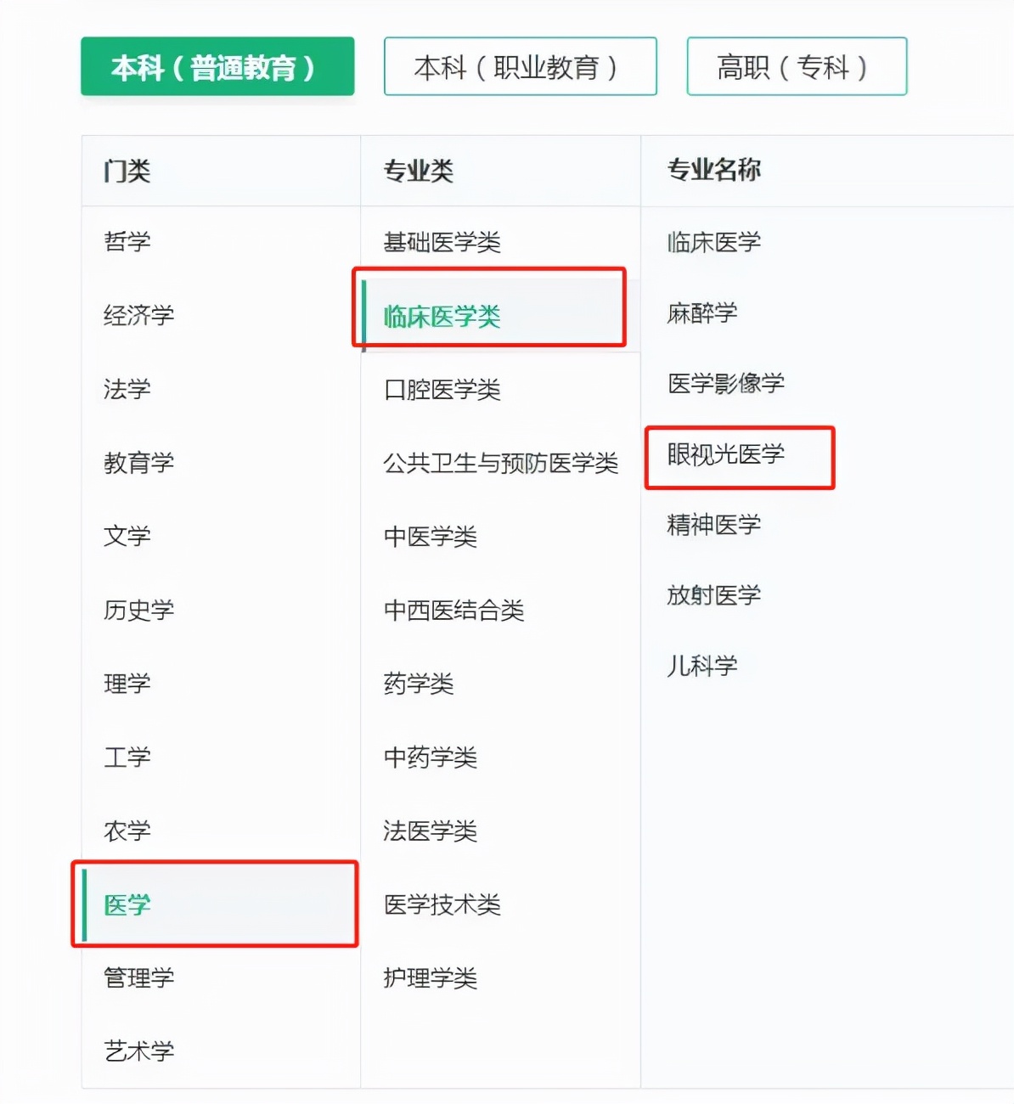Open 公共卫生与预防医学类
The width and height of the screenshot is (1014, 1104).
(x=500, y=463)
